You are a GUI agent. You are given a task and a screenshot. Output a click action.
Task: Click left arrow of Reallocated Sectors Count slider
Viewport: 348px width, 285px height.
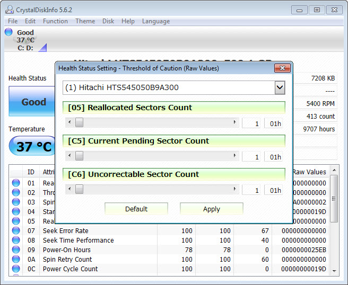(69, 122)
